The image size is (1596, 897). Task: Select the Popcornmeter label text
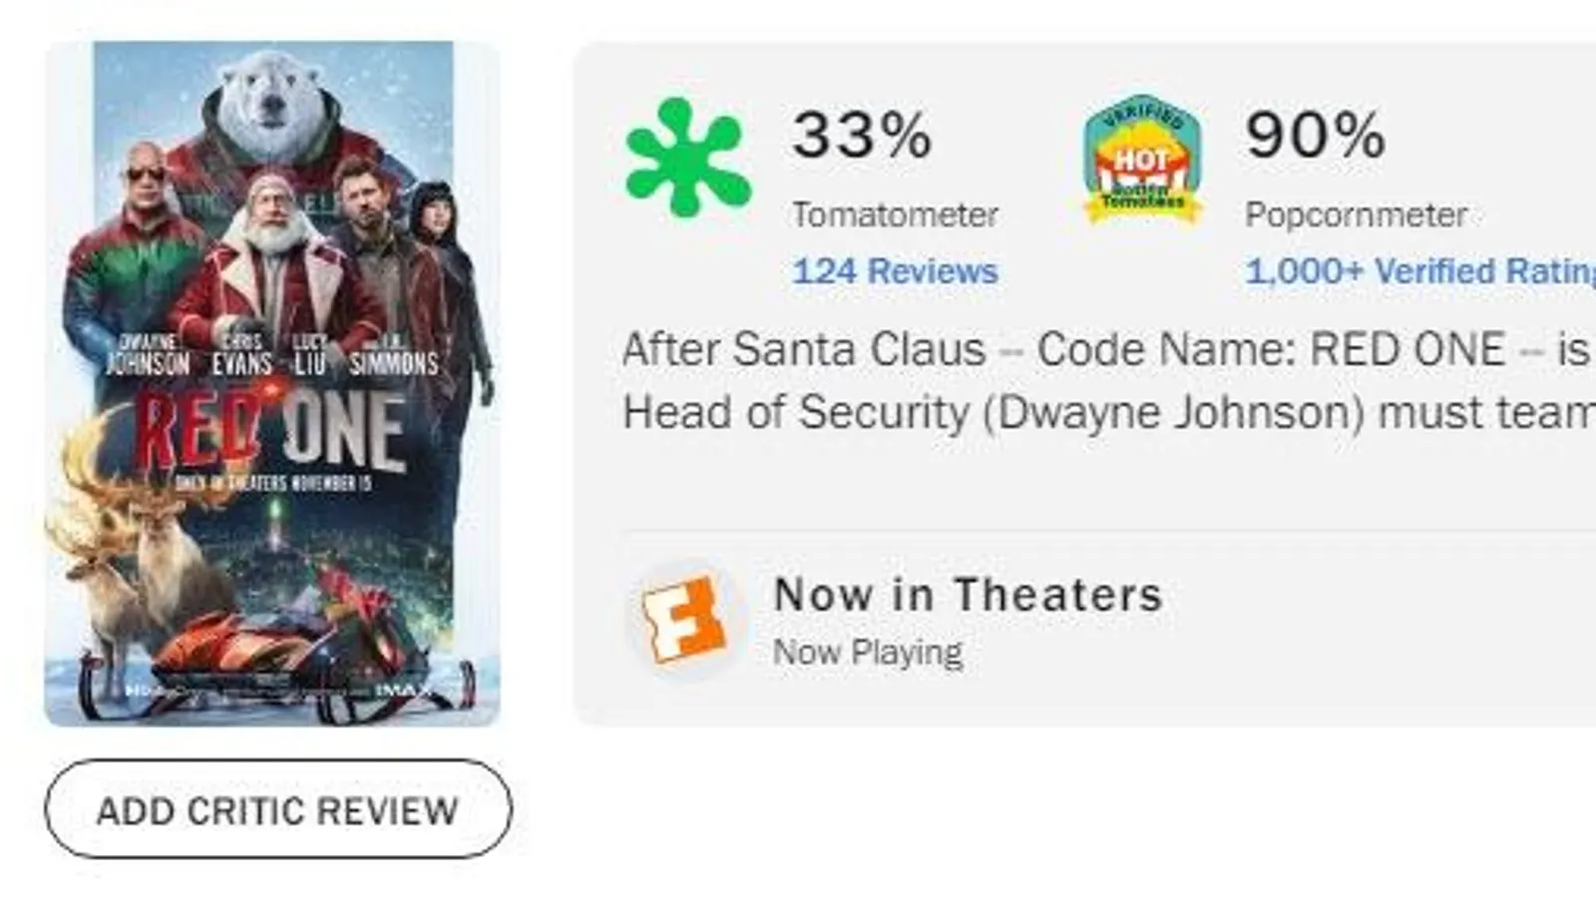coord(1355,215)
